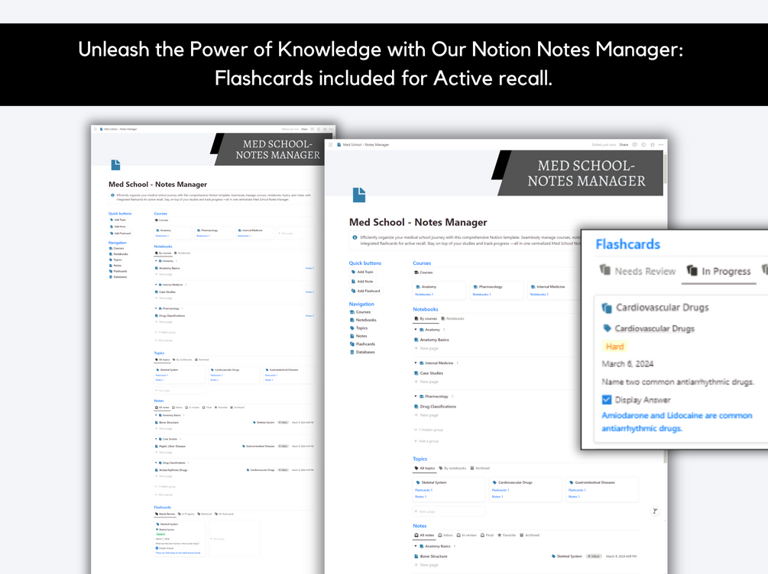Collapse Anatomy Basics notes group, right window
Image resolution: width=768 pixels, height=574 pixels.
tap(416, 546)
